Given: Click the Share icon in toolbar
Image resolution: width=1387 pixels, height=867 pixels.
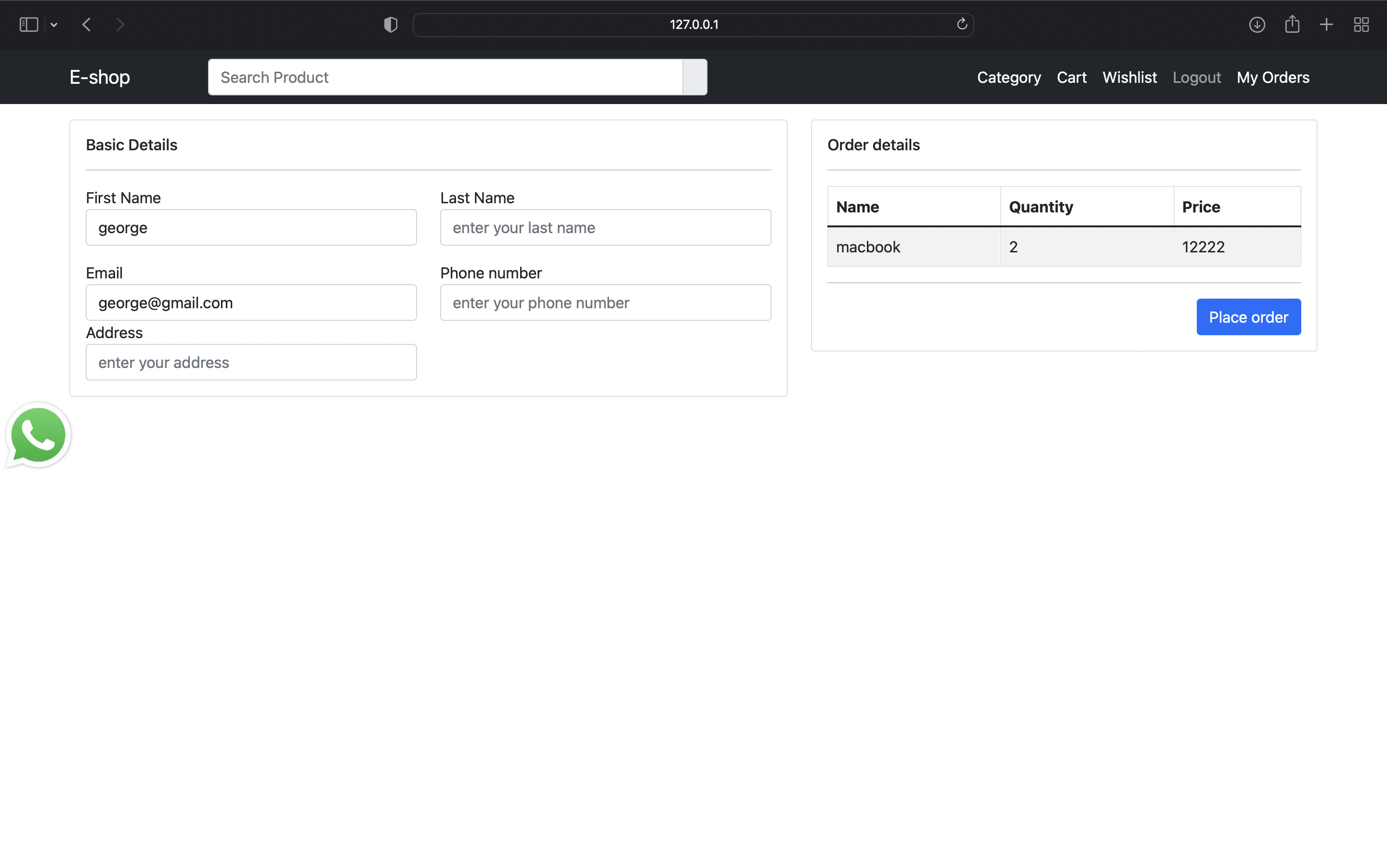Looking at the screenshot, I should coord(1292,25).
